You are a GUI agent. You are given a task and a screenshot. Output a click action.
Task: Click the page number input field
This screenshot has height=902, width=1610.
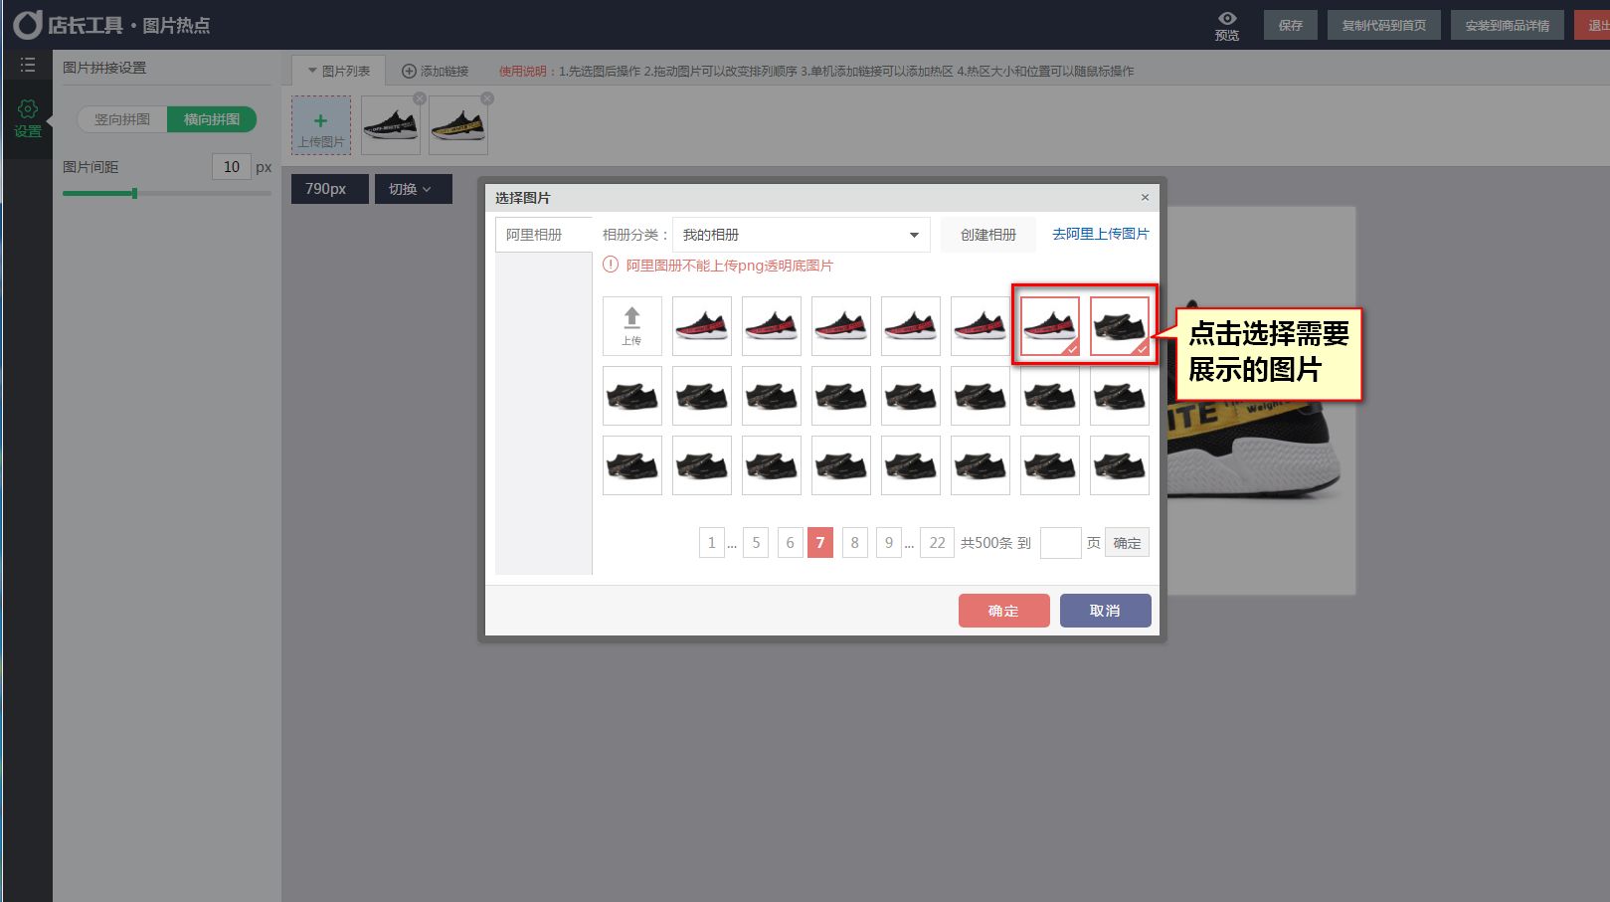(1060, 543)
